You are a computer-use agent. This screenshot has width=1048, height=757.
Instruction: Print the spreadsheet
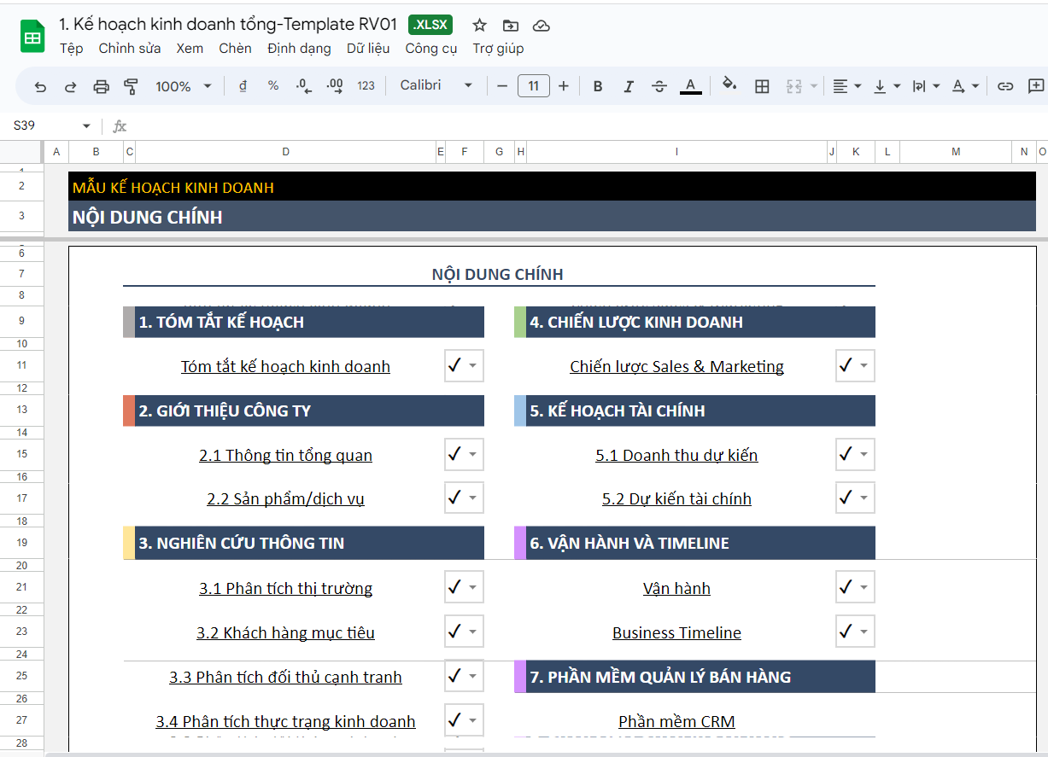[101, 86]
